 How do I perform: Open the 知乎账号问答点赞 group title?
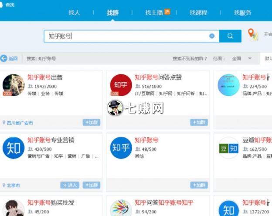coord(158,77)
